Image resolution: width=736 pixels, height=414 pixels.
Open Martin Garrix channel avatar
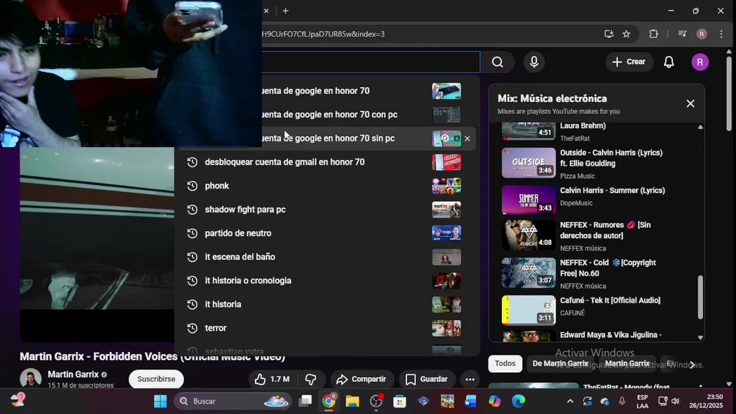pos(30,379)
